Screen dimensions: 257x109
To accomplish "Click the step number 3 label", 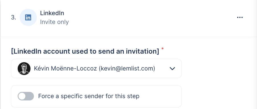I will (x=14, y=17).
